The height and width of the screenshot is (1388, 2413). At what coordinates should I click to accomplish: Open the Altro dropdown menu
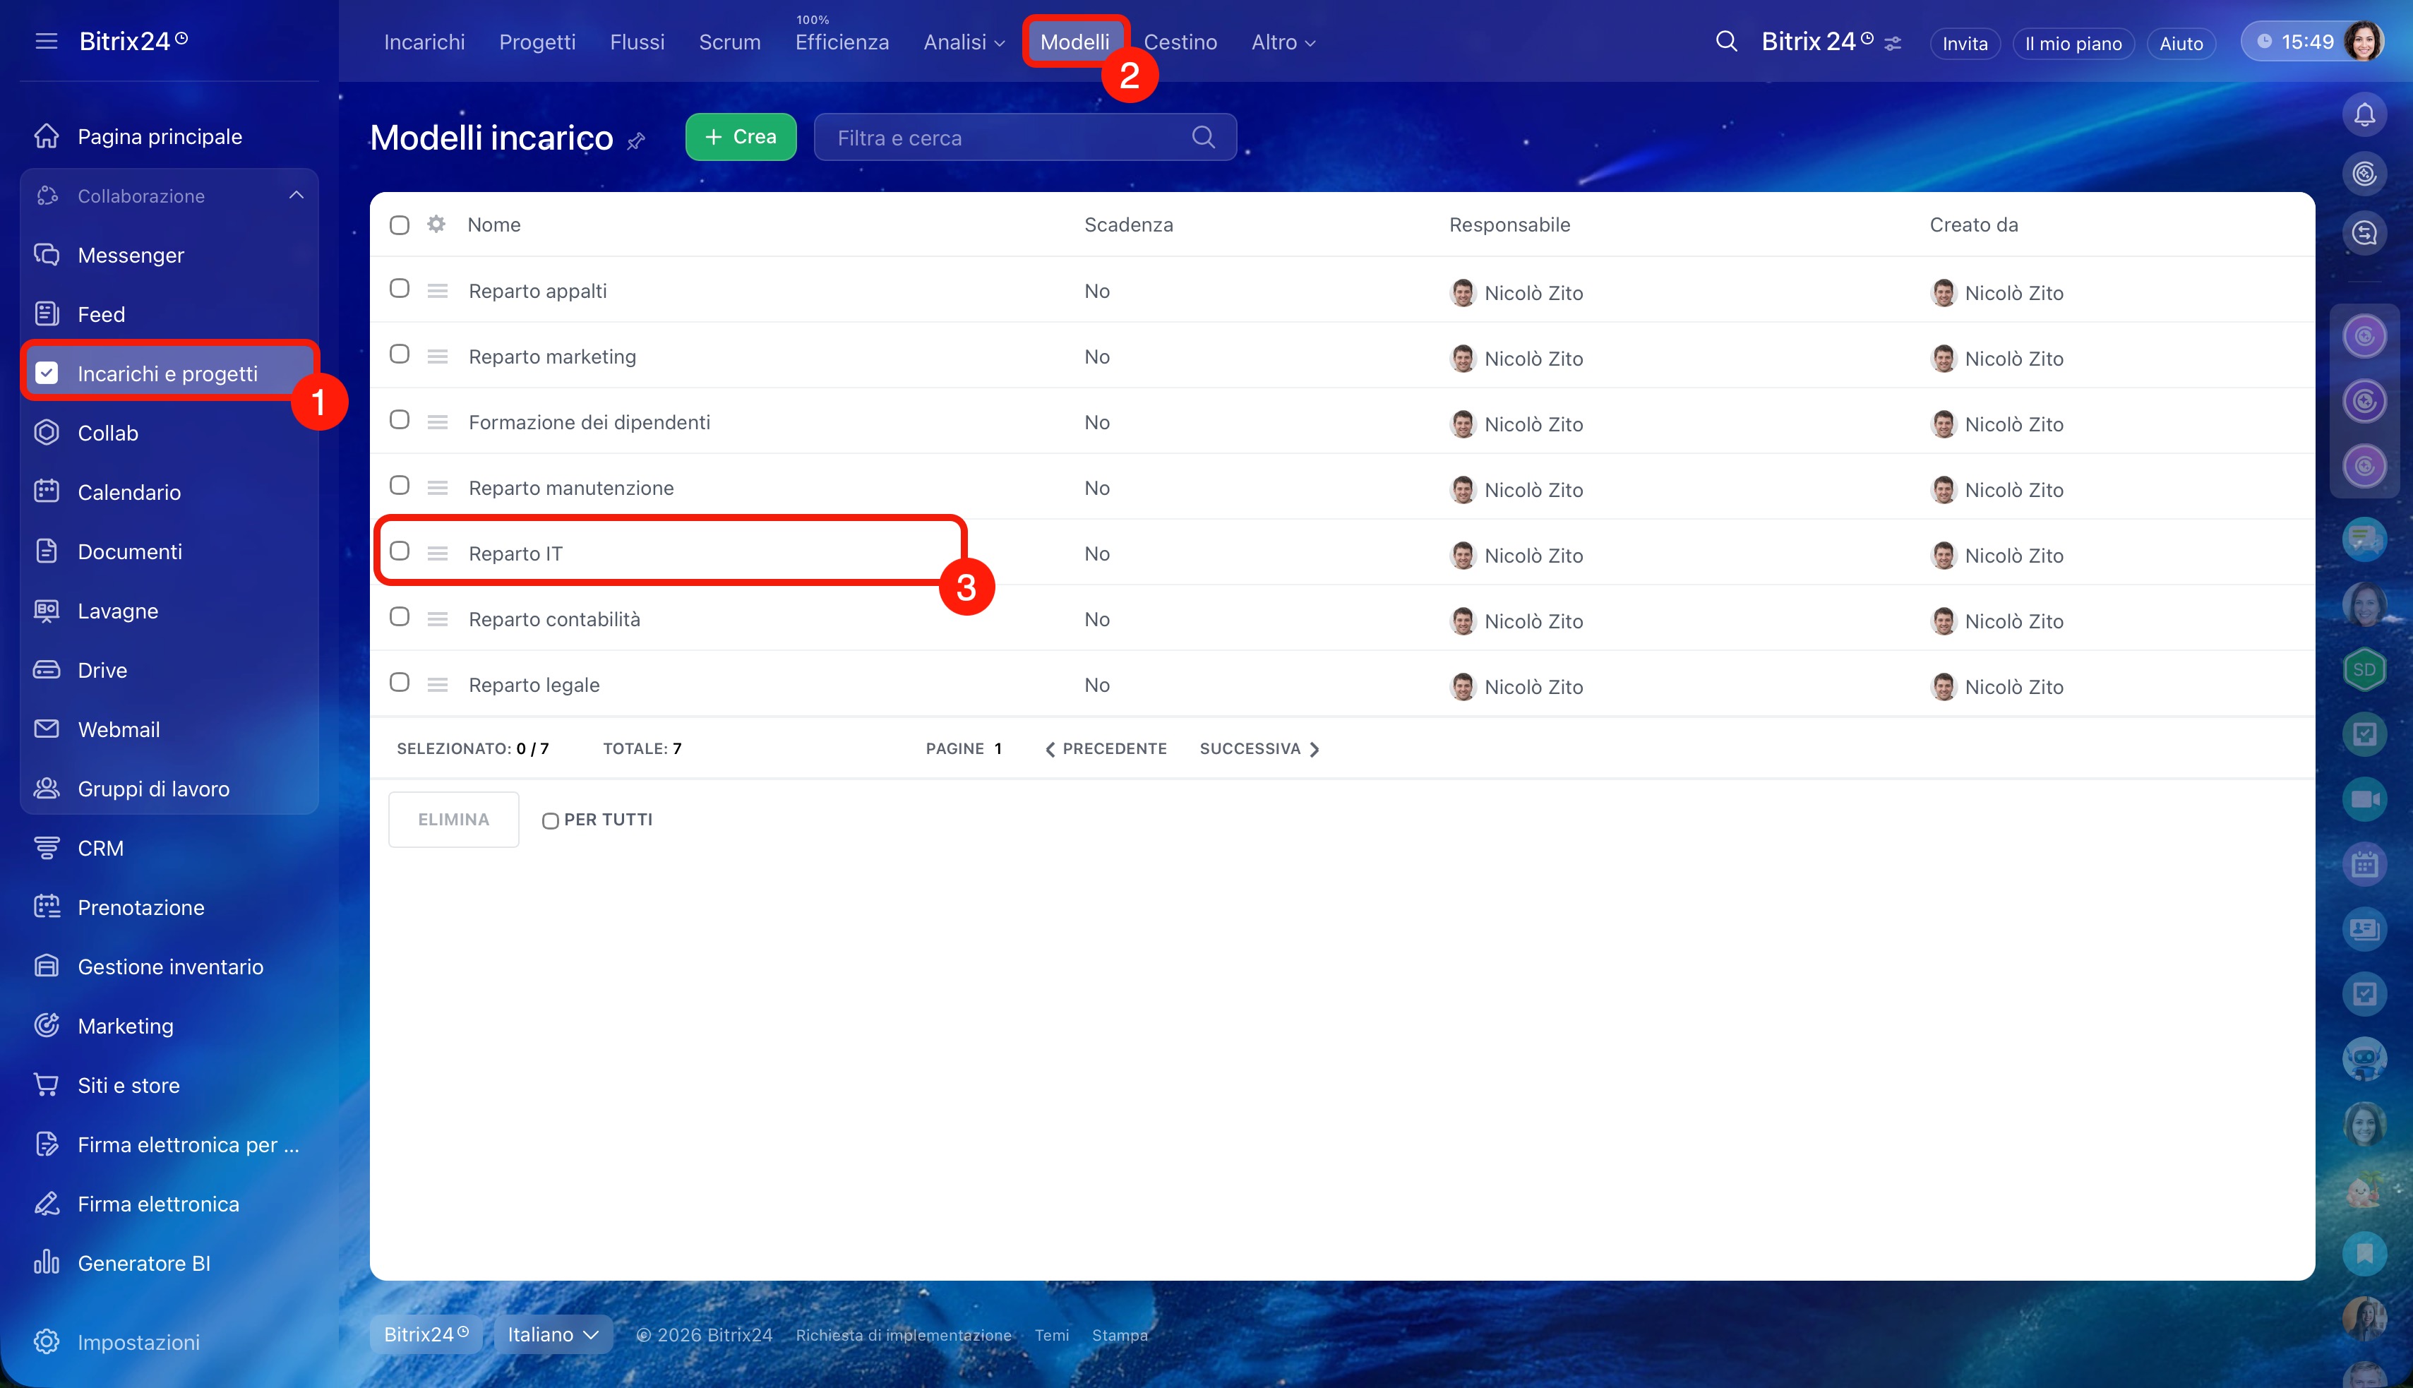[x=1283, y=42]
